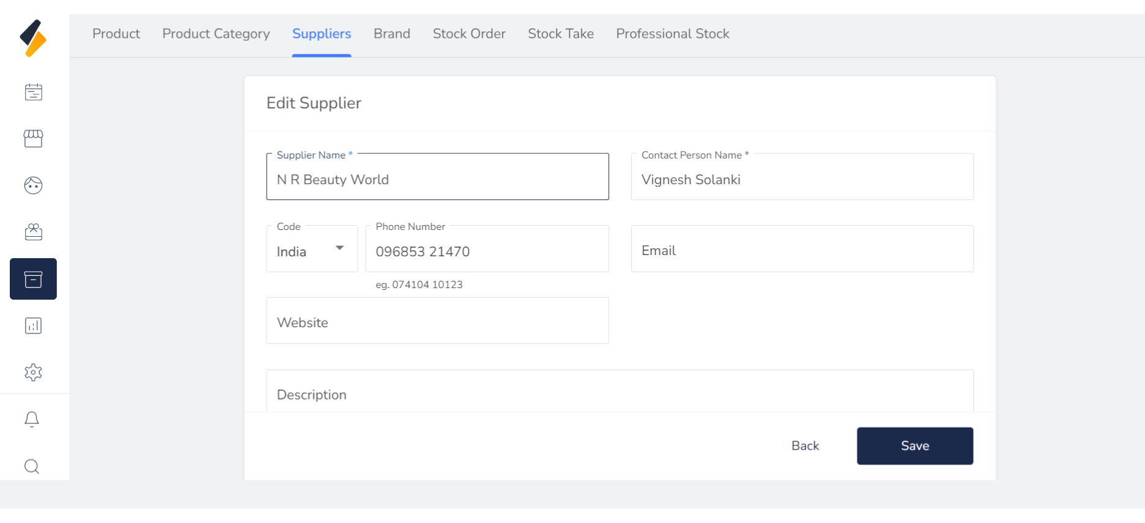1145x523 pixels.
Task: Switch to the Product tab
Action: pyautogui.click(x=116, y=34)
